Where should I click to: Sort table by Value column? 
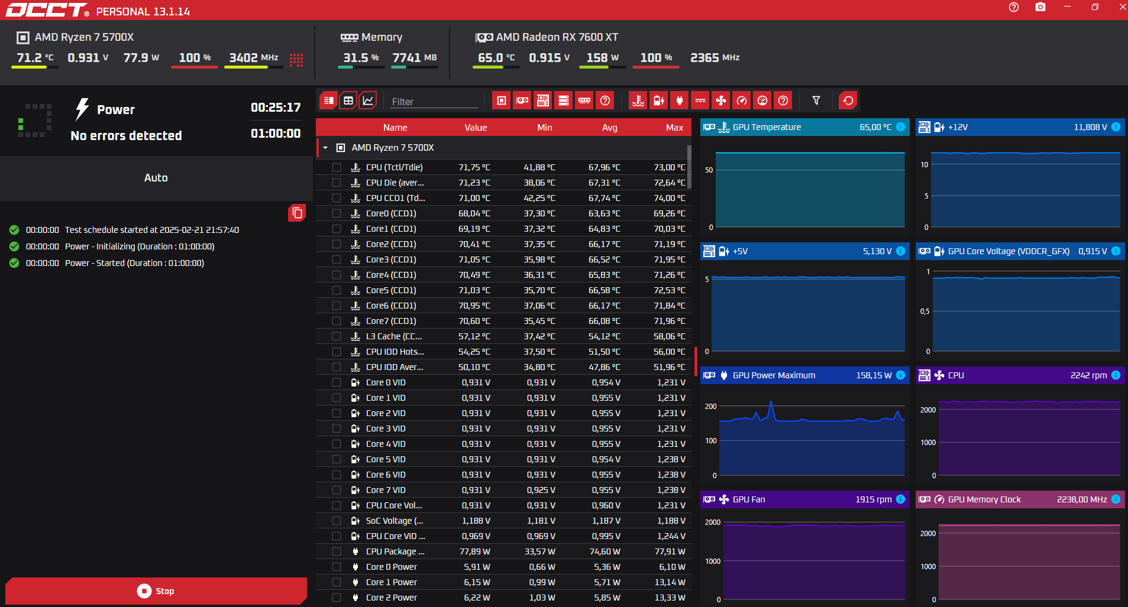pyautogui.click(x=476, y=128)
